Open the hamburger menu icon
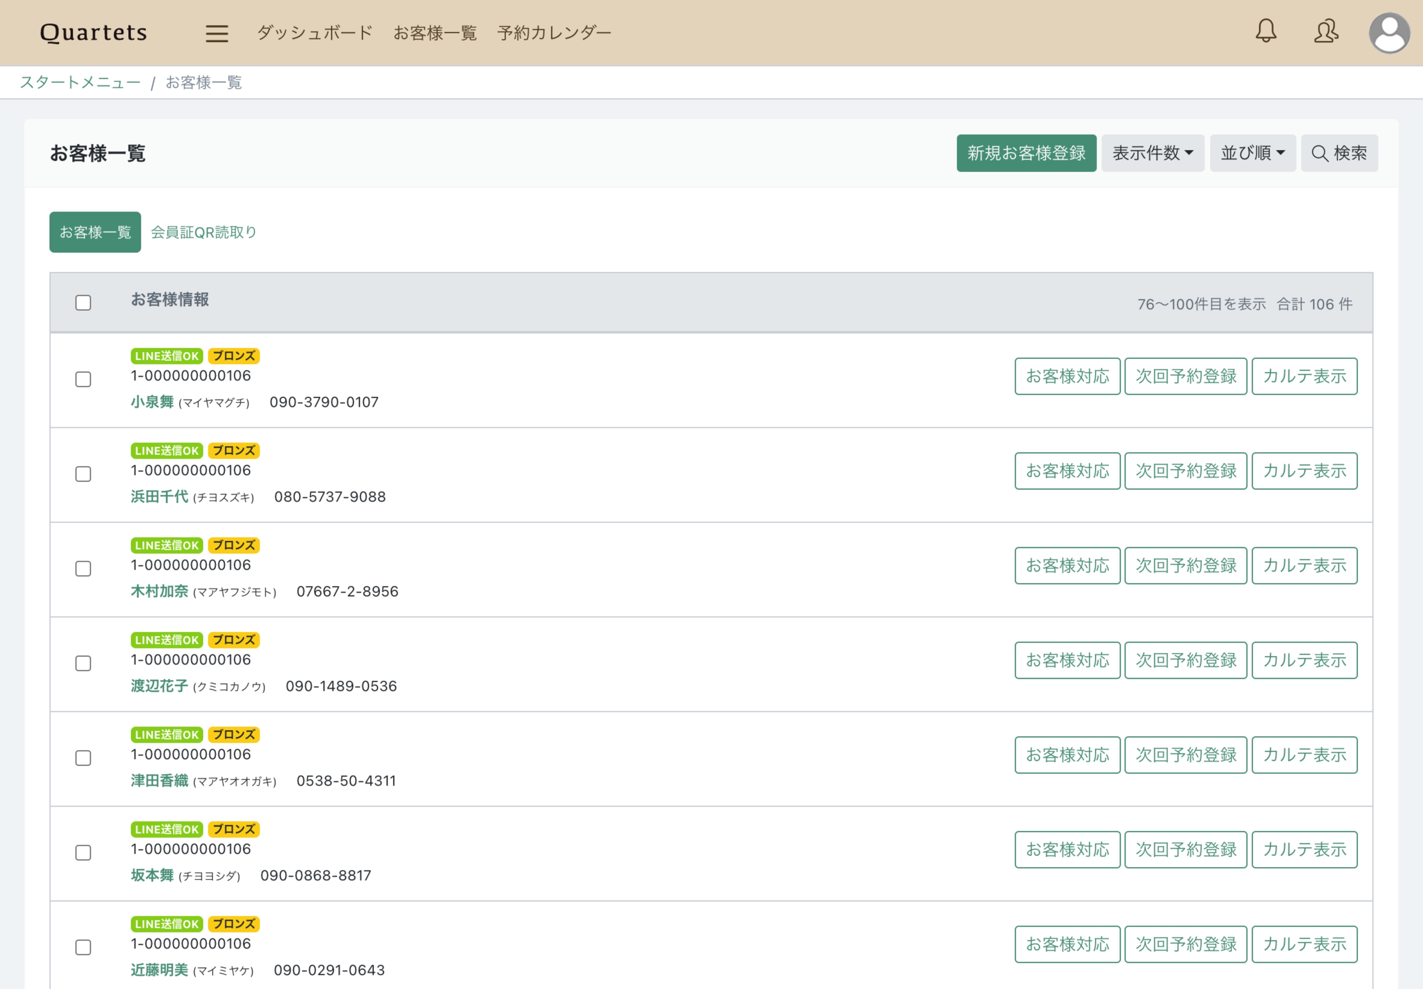The image size is (1423, 989). click(x=217, y=33)
